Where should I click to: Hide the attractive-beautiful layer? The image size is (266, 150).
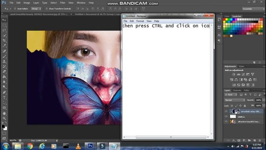[226, 122]
